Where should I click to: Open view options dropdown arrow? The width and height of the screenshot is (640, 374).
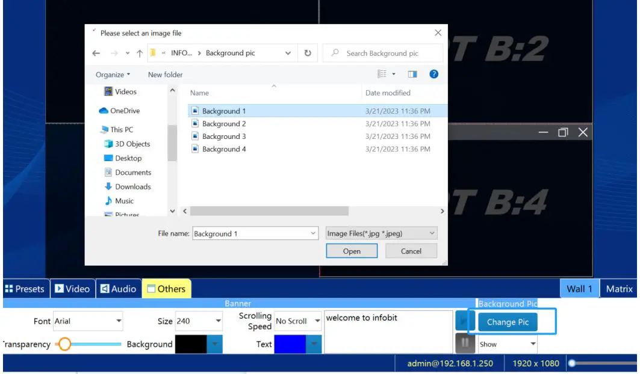[x=394, y=74]
